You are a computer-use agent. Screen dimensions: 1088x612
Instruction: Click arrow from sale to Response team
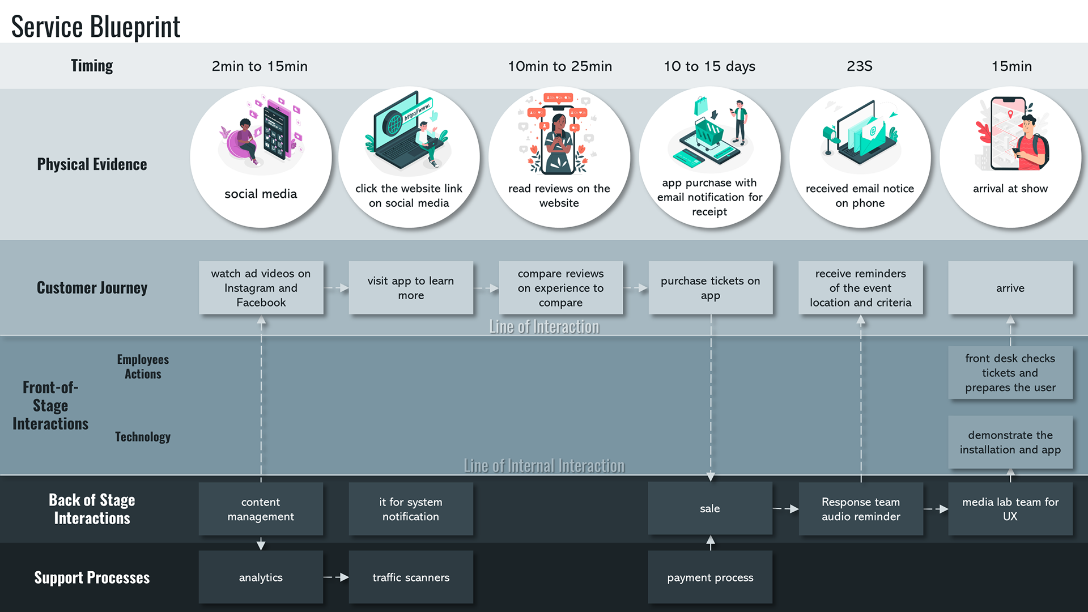(785, 509)
